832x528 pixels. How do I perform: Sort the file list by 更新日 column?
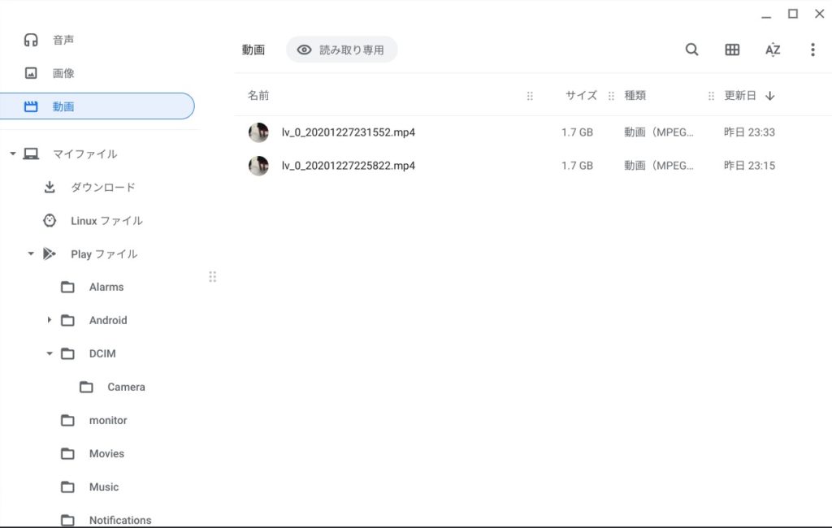pyautogui.click(x=740, y=96)
